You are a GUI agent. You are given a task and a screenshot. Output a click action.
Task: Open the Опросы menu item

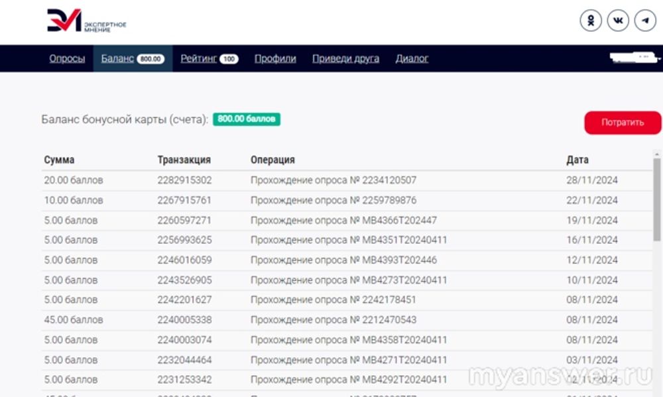point(67,58)
